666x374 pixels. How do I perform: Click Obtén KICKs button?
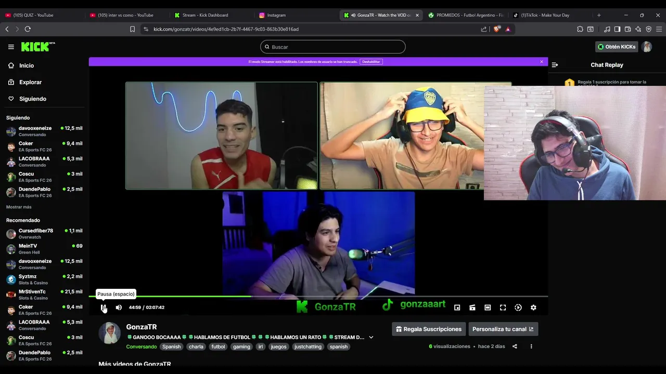pyautogui.click(x=617, y=47)
